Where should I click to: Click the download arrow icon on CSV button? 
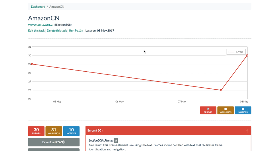(64, 142)
